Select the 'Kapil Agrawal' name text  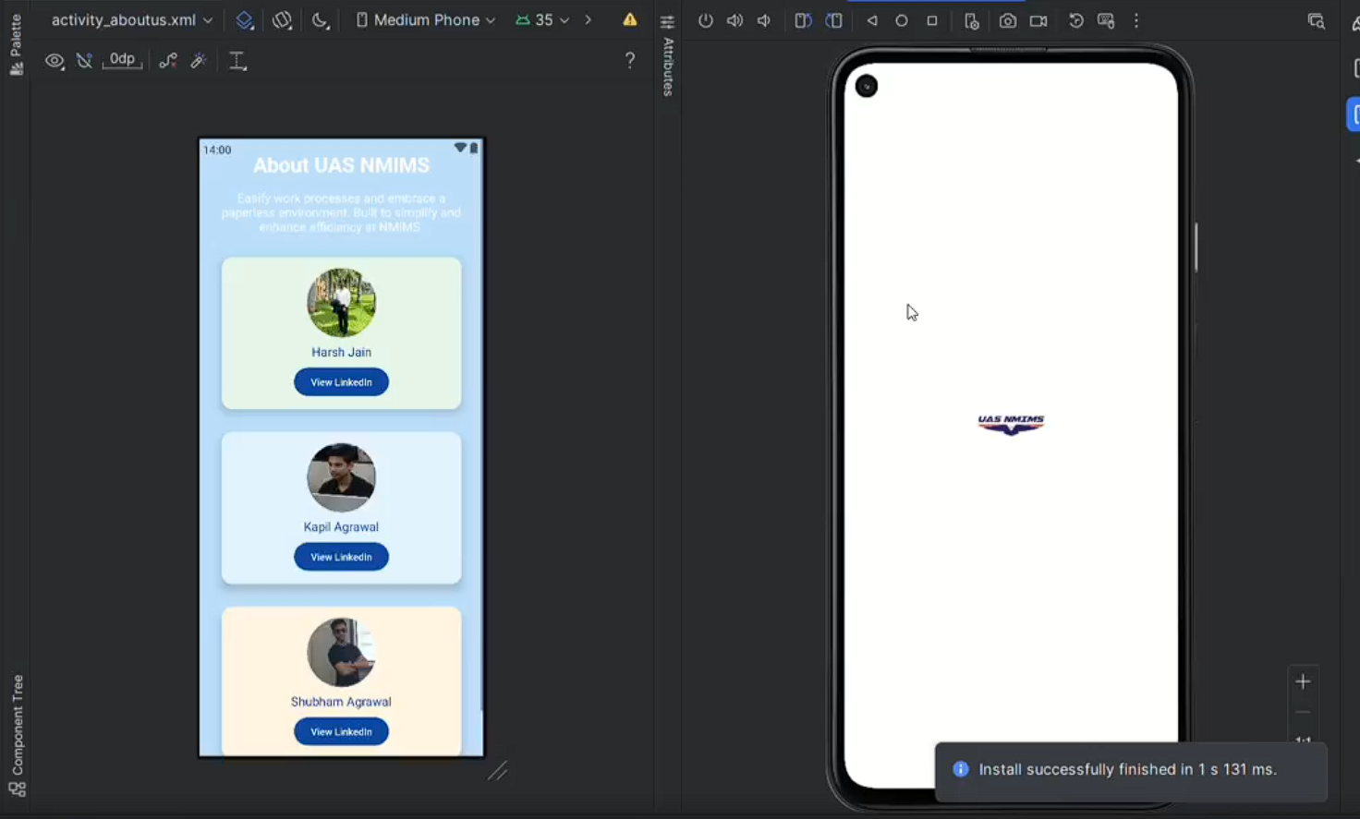[x=341, y=526]
